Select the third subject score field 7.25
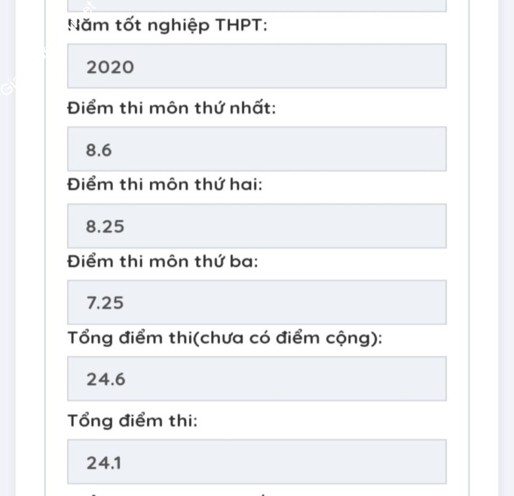 (x=256, y=302)
